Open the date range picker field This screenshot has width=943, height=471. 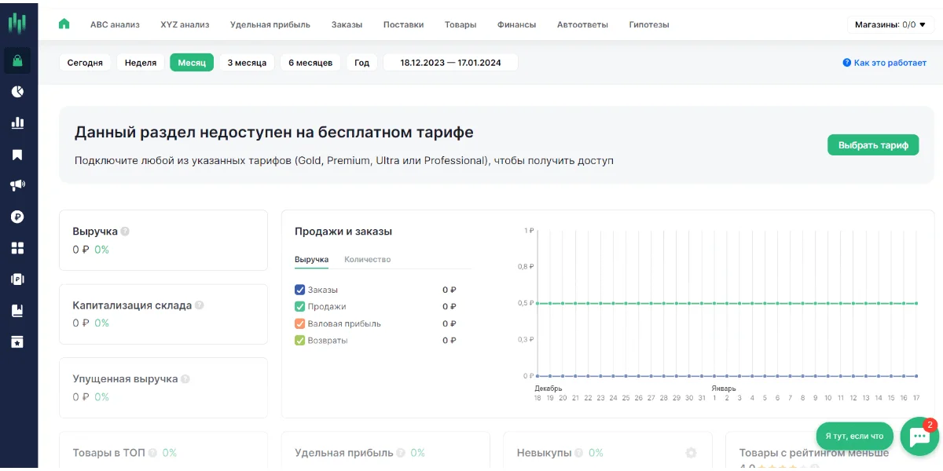point(450,63)
